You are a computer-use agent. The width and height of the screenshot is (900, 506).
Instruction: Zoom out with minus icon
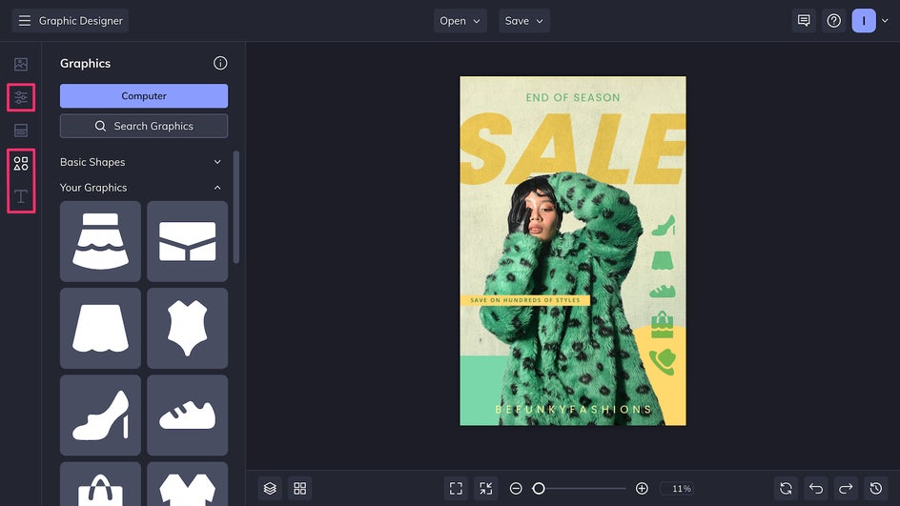(516, 488)
